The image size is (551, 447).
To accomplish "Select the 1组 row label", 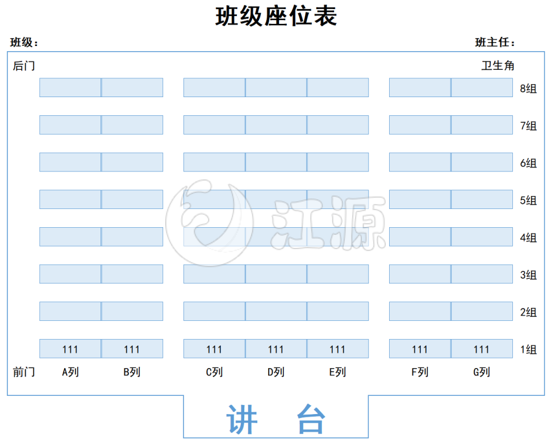I will pyautogui.click(x=528, y=349).
